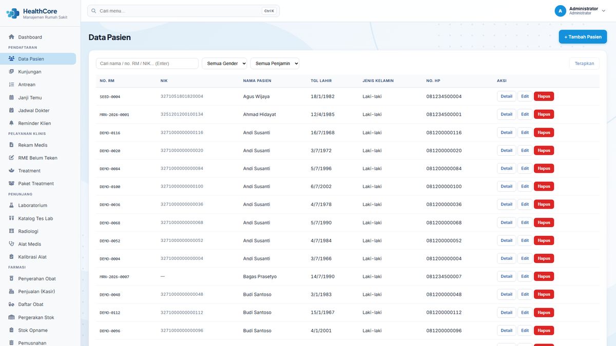Click the Pemusnahan trash icon
This screenshot has width=616, height=346.
[x=11, y=343]
